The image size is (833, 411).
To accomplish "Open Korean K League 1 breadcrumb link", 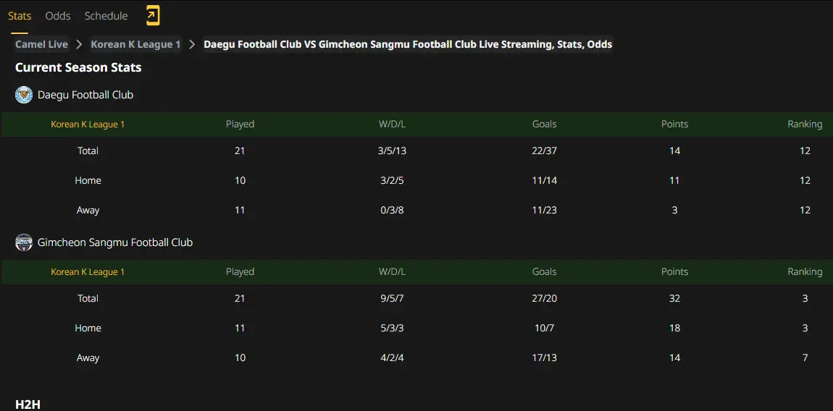I will (135, 45).
